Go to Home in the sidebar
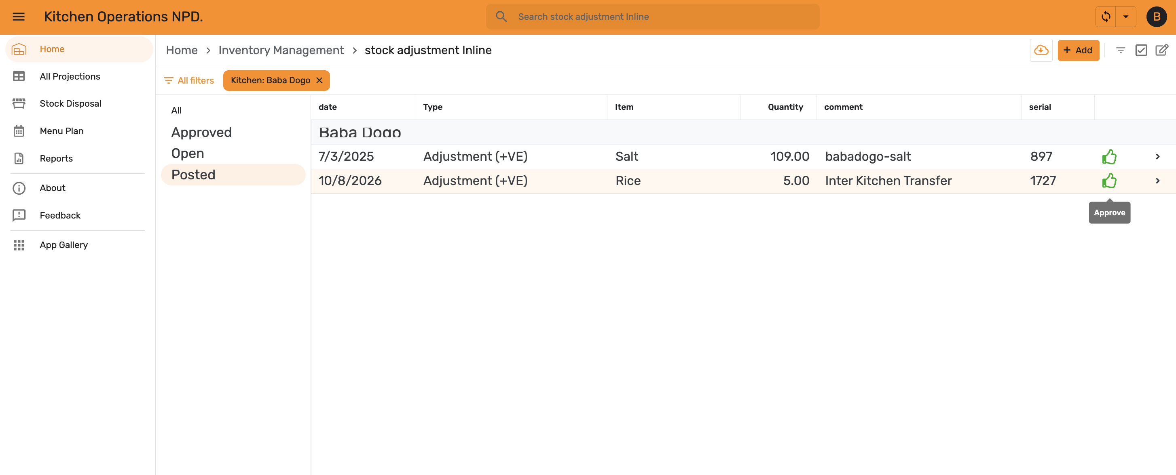The height and width of the screenshot is (475, 1176). pyautogui.click(x=79, y=49)
